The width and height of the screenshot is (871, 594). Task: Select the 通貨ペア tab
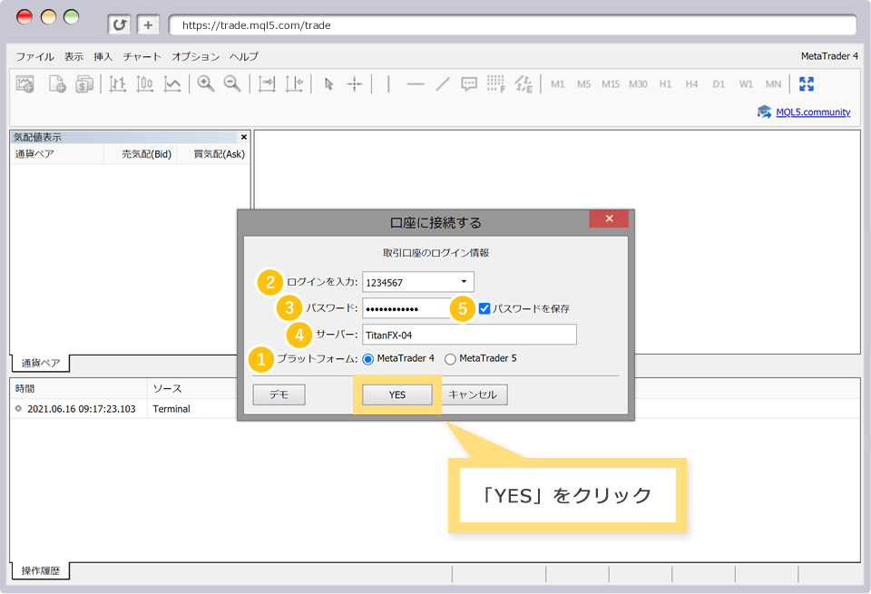click(41, 363)
